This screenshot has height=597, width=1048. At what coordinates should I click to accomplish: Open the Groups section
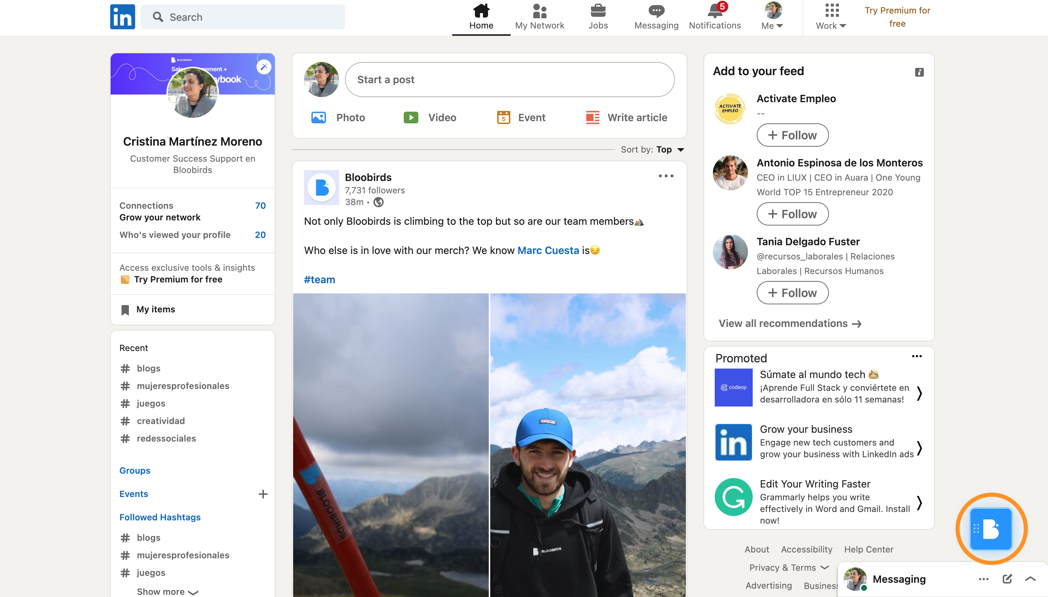point(135,470)
